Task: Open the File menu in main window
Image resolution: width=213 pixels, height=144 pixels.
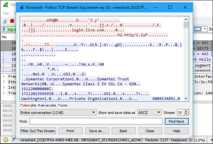Action: point(6,13)
